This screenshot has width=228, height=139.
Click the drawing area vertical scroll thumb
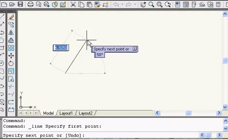point(225,61)
